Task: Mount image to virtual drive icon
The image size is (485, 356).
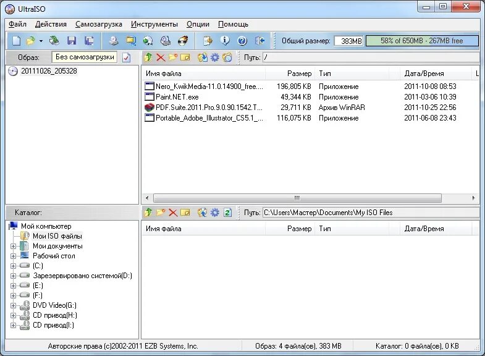Action: point(166,41)
